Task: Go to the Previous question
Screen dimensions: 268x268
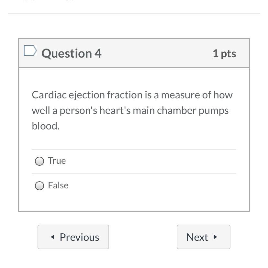Action: tap(73, 237)
